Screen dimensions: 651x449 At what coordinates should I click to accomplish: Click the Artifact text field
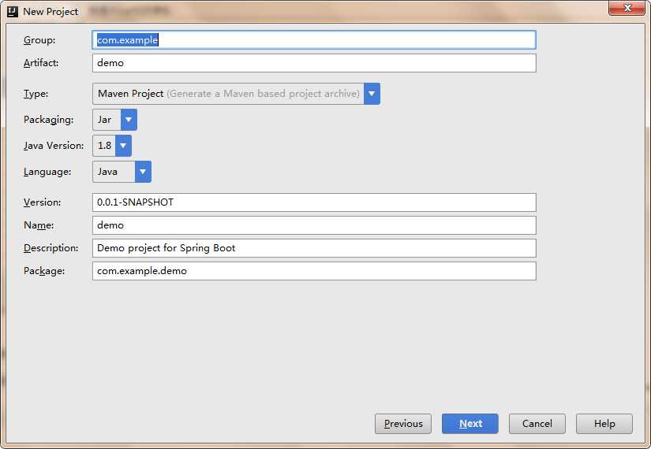314,63
